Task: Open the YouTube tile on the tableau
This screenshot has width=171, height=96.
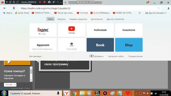Action: 72,30
